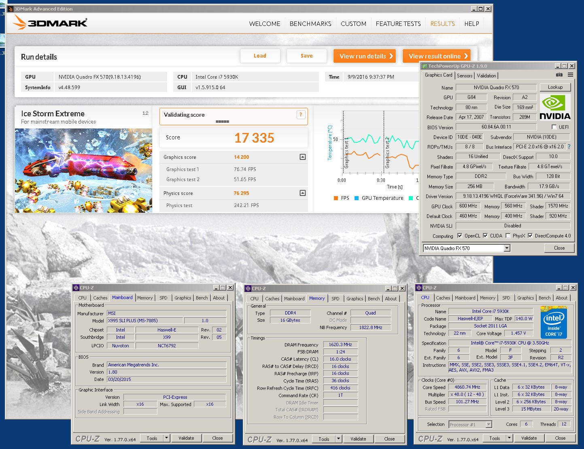Click the Graphics test 1 result 76.74 FPS
Viewport: 584px width, 449px height.
(x=245, y=169)
